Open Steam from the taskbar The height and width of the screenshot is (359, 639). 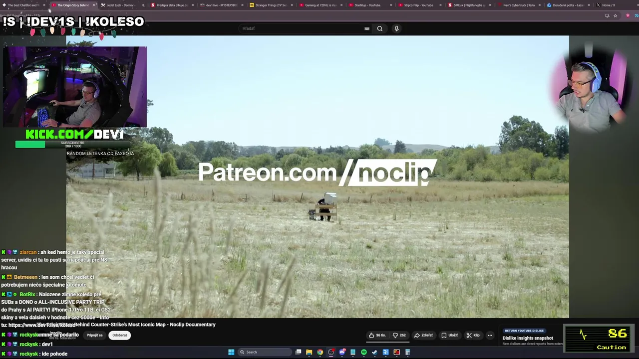[x=374, y=352]
